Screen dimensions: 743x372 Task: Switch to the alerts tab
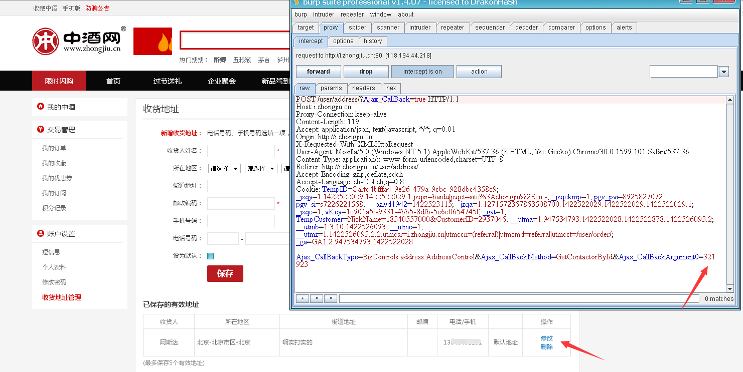624,28
